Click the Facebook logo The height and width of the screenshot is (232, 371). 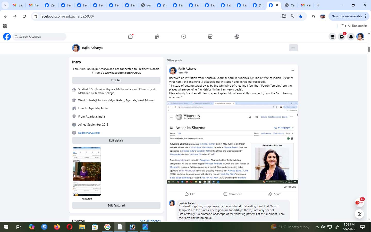coord(7,37)
